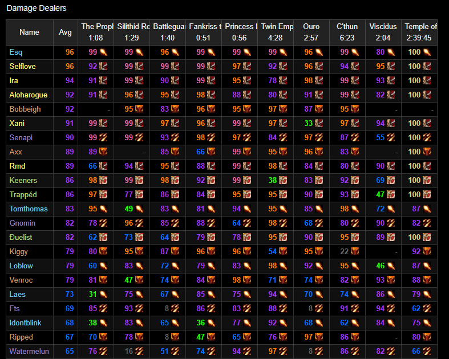Click Kiggy's gray 22 C'thun score
The image size is (449, 359).
click(x=345, y=251)
